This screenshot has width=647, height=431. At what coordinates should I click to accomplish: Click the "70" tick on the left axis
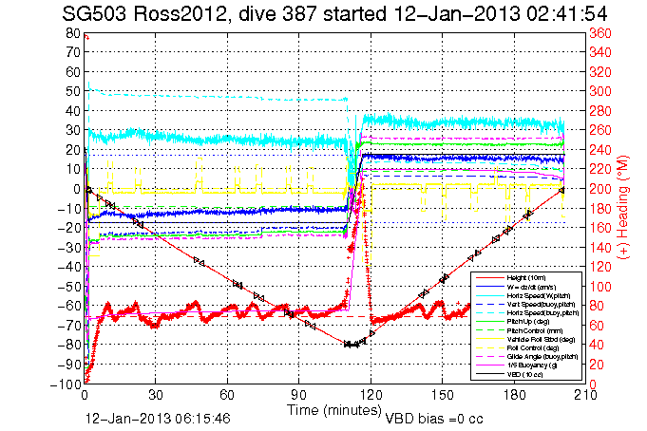point(72,52)
